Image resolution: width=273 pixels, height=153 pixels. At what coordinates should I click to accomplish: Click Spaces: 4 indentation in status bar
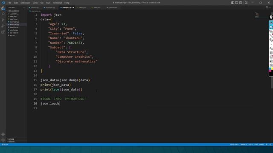tap(244, 144)
